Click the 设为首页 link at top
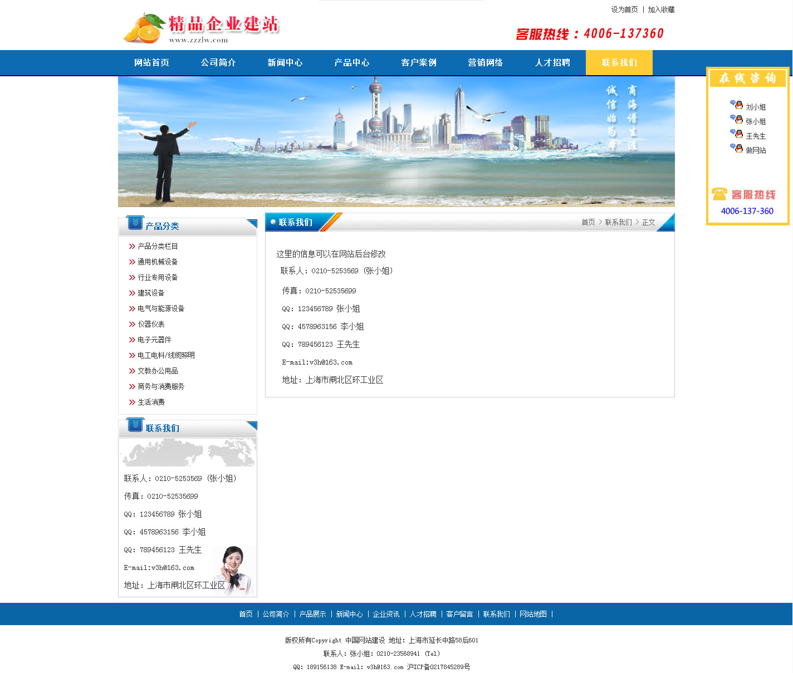This screenshot has height=673, width=793. coord(624,9)
